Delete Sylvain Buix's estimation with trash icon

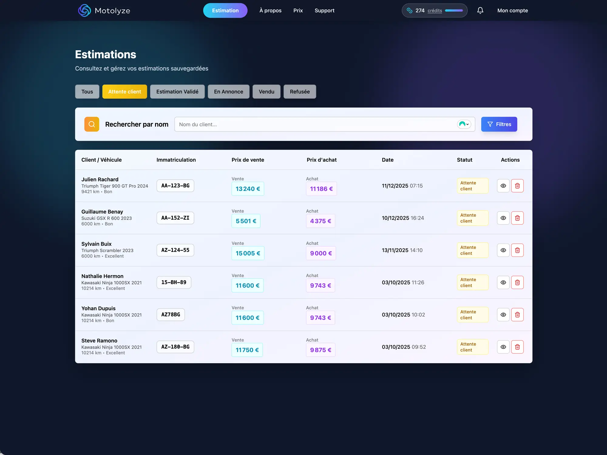pyautogui.click(x=517, y=250)
